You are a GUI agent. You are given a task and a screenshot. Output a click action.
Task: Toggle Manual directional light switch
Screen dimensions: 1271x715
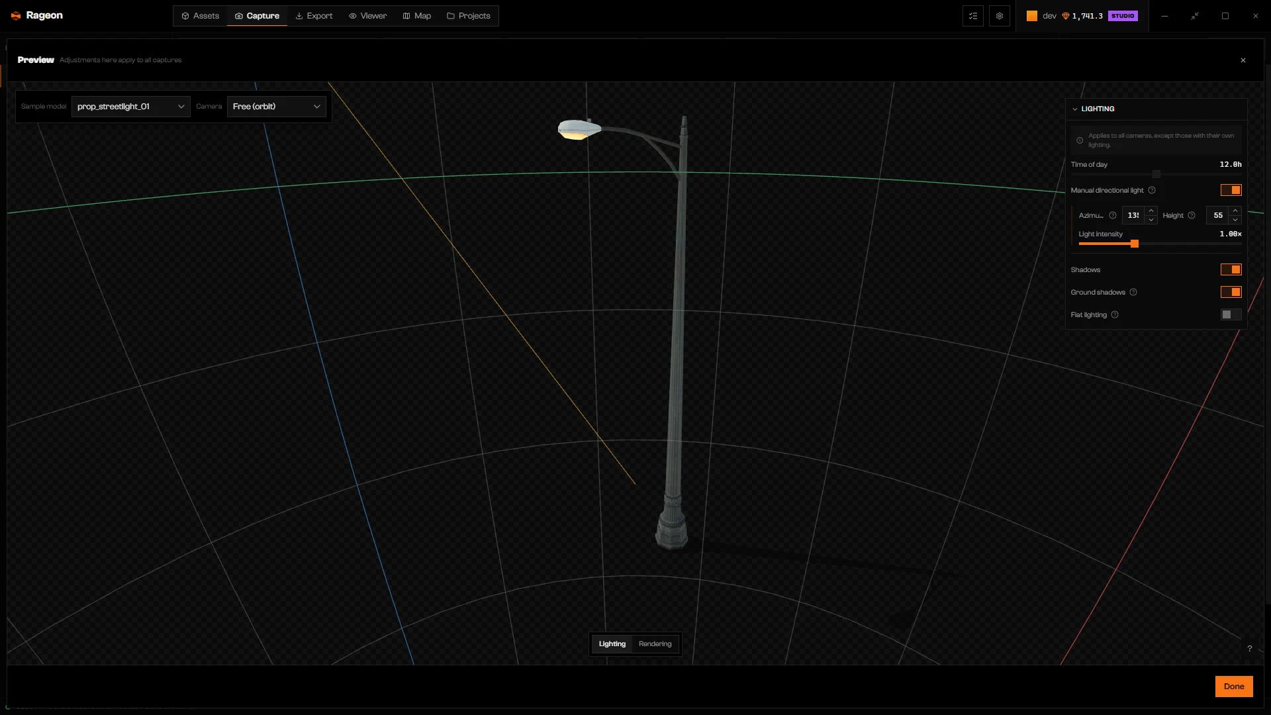(1231, 190)
